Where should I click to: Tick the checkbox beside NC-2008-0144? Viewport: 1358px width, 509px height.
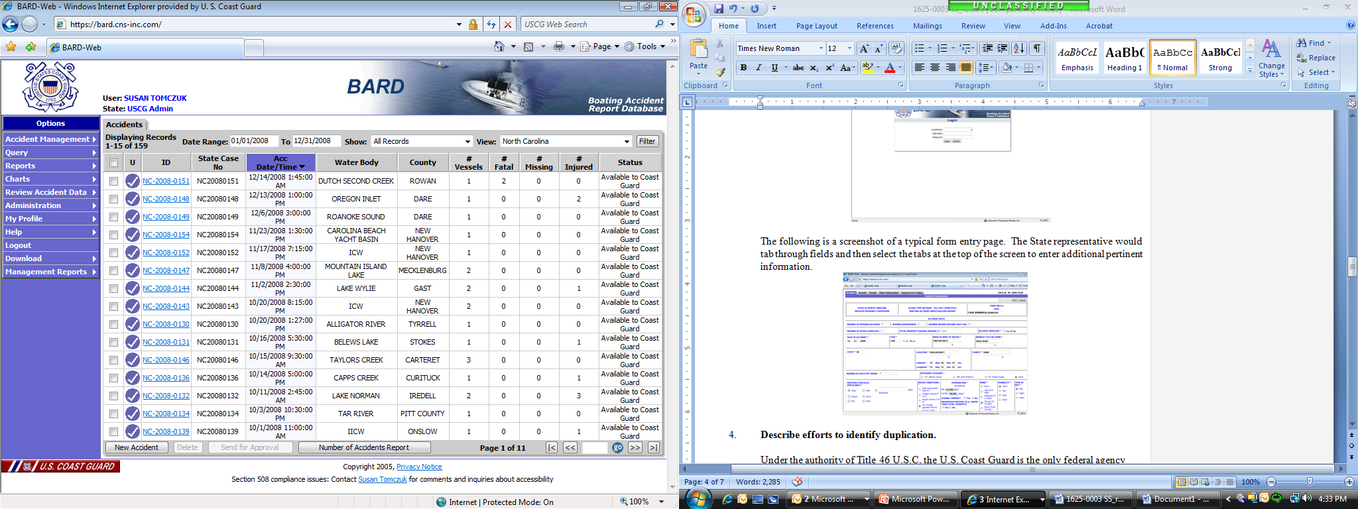click(113, 288)
